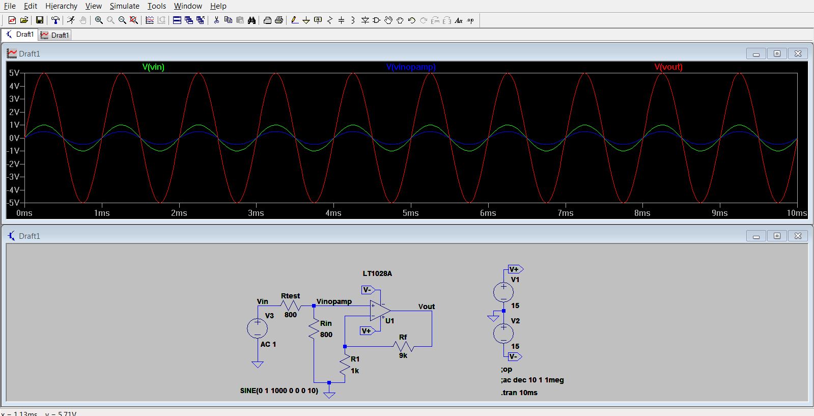Click the green V(vin) trace label
The image size is (814, 416).
[153, 67]
